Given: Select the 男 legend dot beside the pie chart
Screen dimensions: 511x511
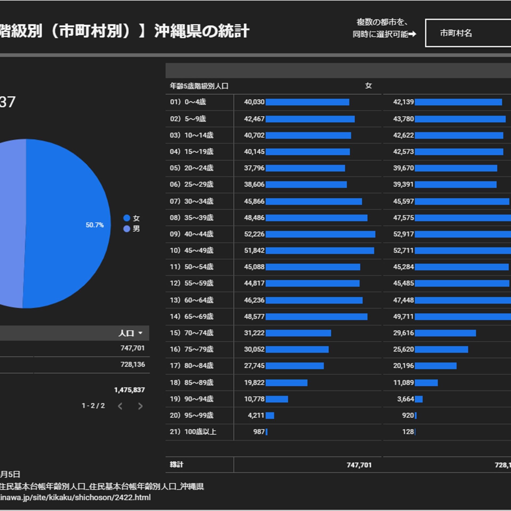Looking at the screenshot, I should pyautogui.click(x=127, y=229).
